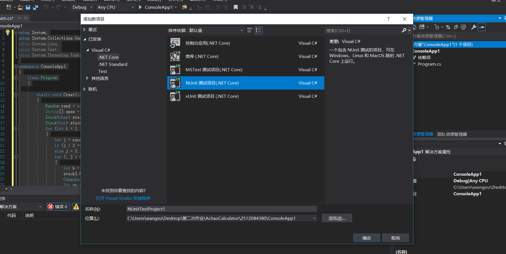Click the Pending Changes Filter clock icon
This screenshot has height=254, width=506.
pyautogui.click(x=437, y=27)
